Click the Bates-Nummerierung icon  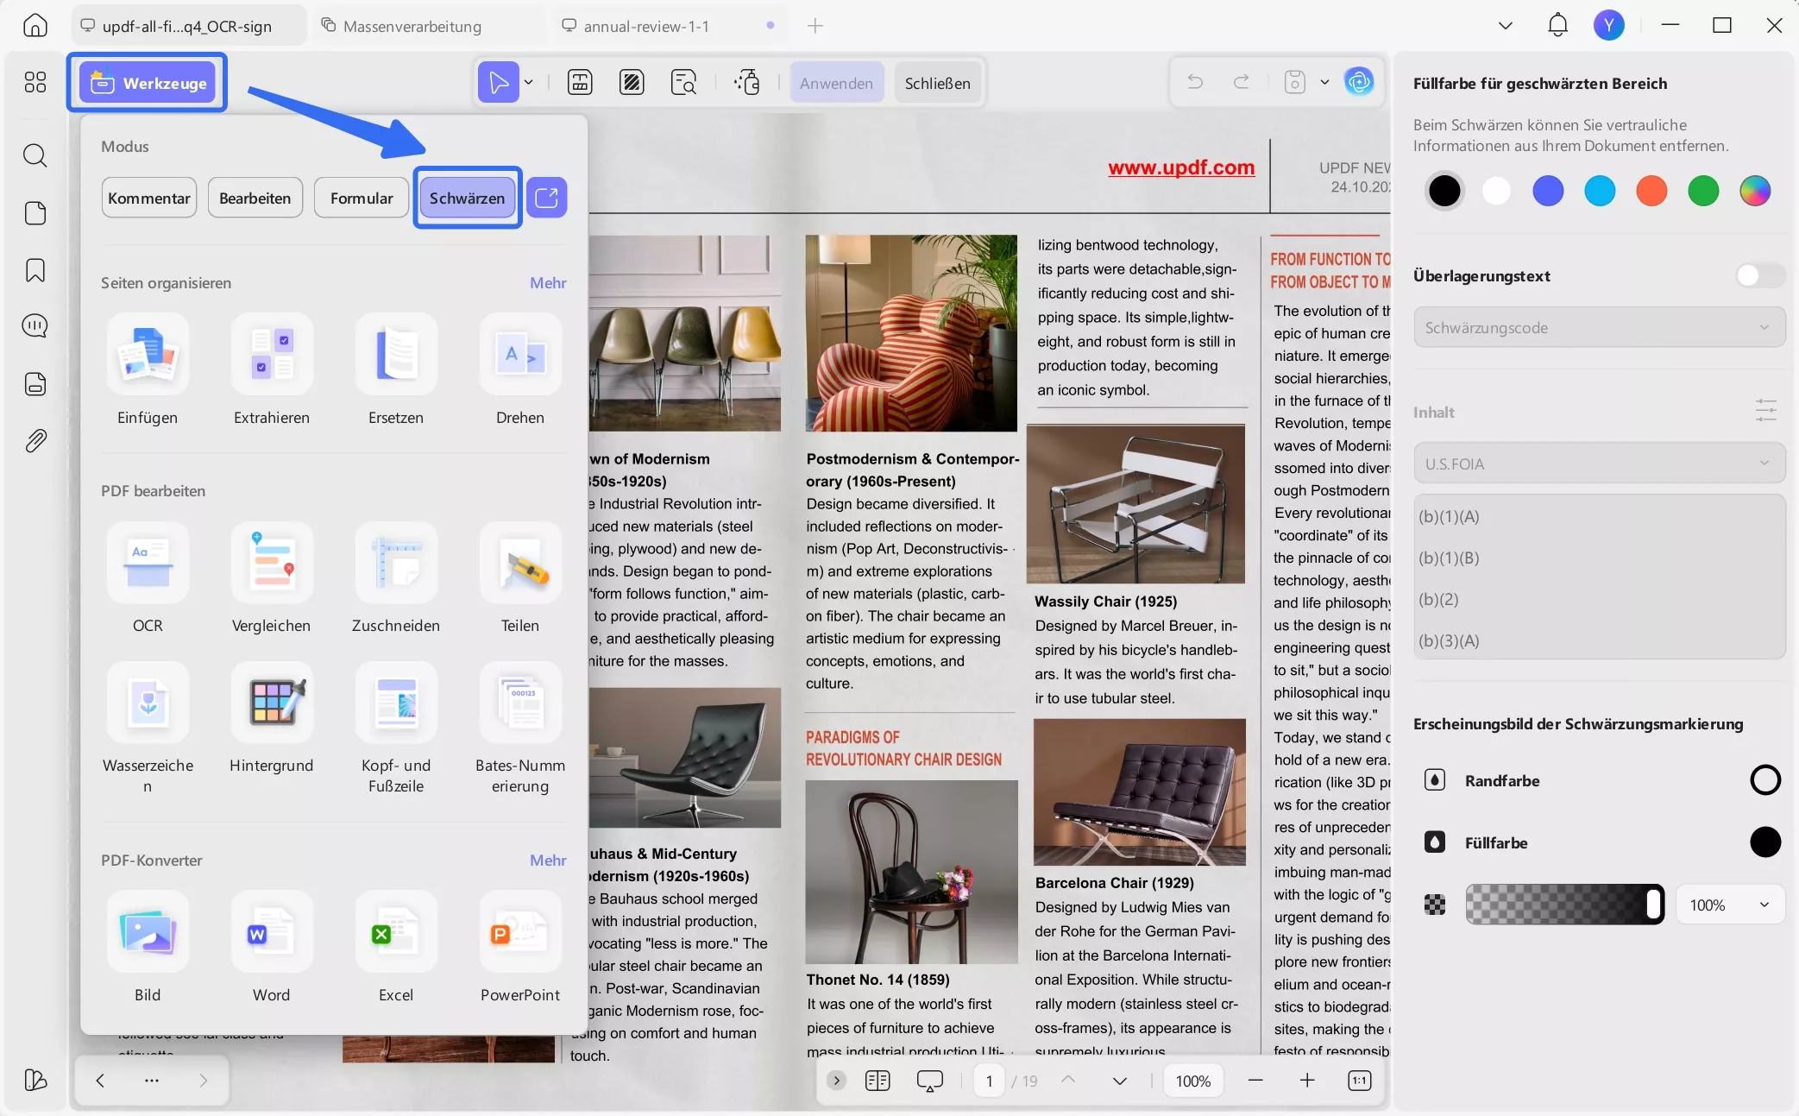point(520,703)
